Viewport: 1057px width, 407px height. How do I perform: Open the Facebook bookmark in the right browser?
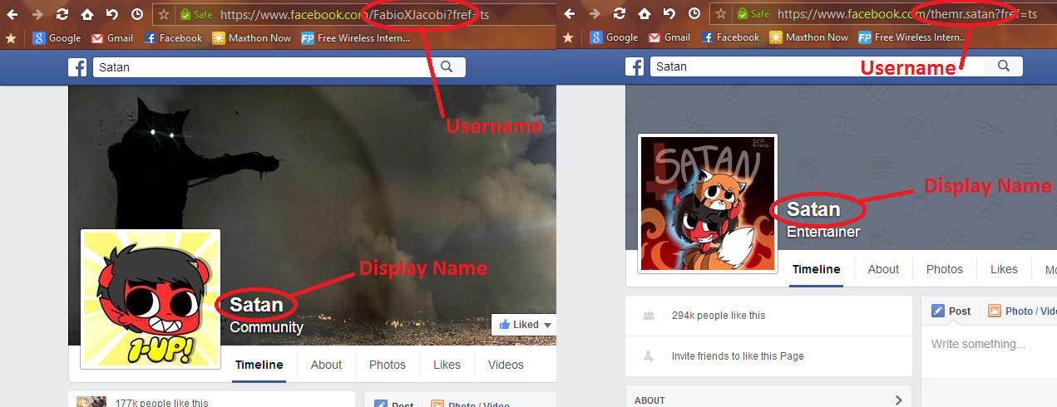pyautogui.click(x=730, y=37)
